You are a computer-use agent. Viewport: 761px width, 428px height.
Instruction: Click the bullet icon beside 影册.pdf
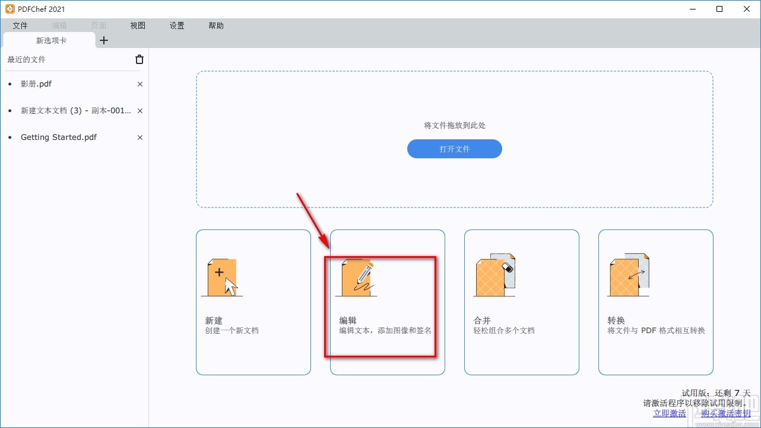coord(9,84)
